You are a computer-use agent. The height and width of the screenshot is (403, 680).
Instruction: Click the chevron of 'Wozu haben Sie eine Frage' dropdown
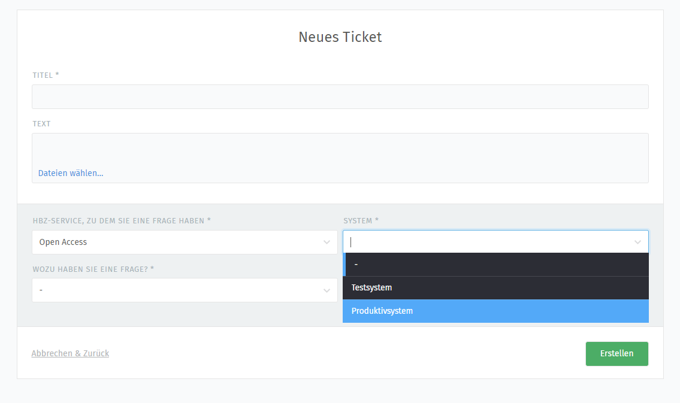(x=327, y=290)
